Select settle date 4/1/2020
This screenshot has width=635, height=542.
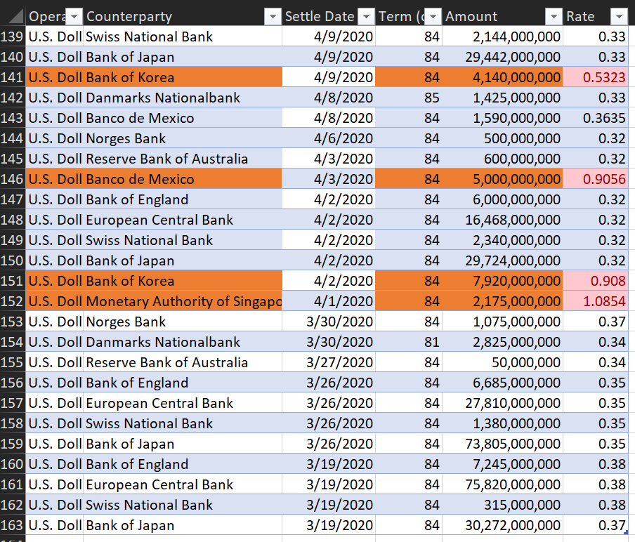(x=329, y=301)
